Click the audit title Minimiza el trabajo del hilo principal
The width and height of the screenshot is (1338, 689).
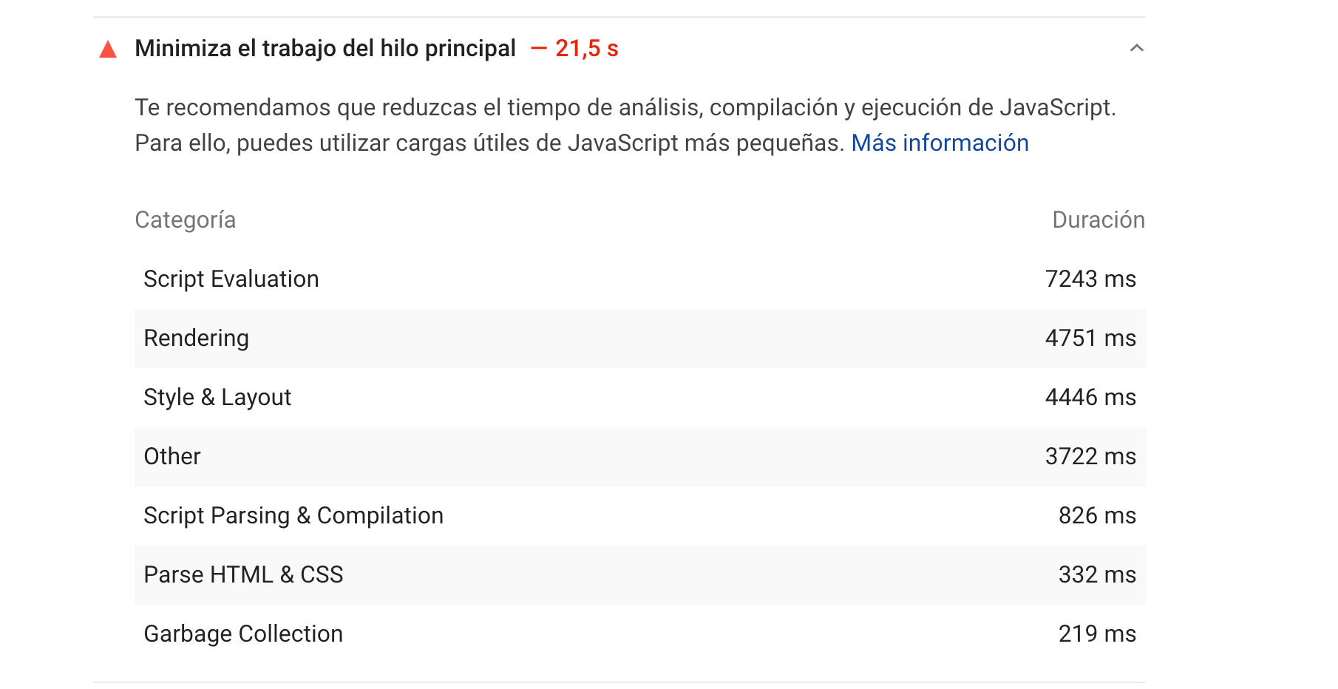325,48
